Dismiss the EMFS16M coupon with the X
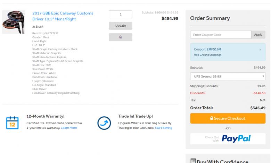 (x=260, y=49)
